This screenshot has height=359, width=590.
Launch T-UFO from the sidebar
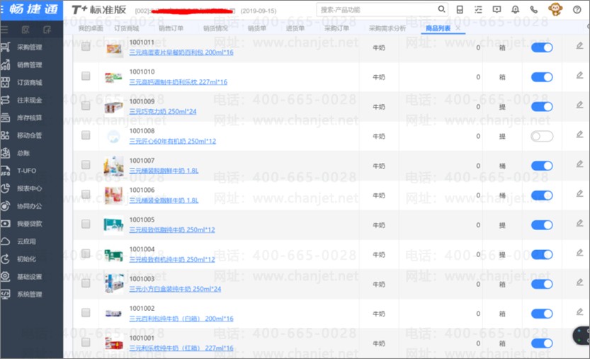(26, 171)
